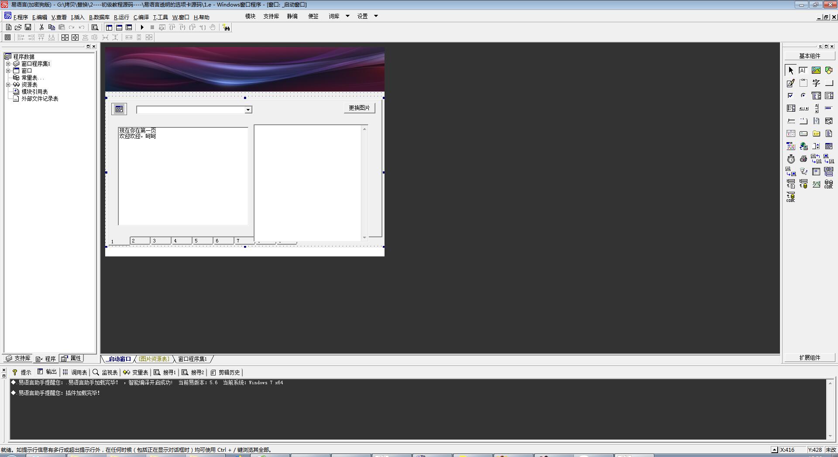Screen dimensions: 838x457
Task: Click the 扩展组件 button
Action: click(x=810, y=358)
